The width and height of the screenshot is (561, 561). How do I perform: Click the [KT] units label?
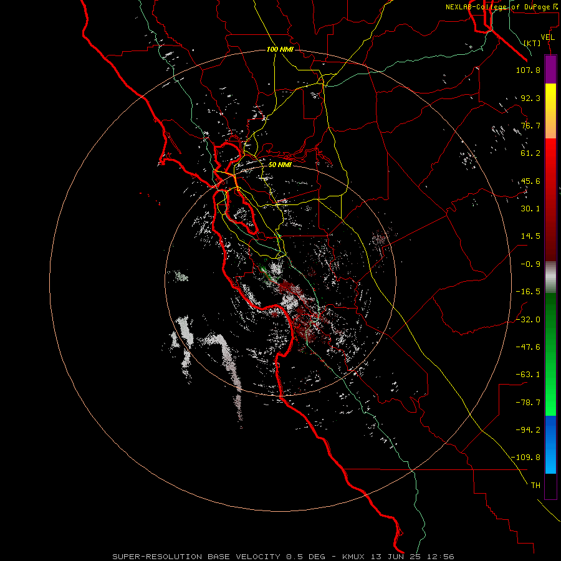(532, 43)
